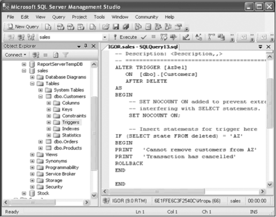Expand the Triggers folder

(x=49, y=122)
